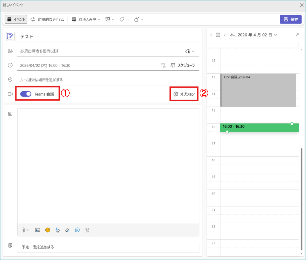Open the date picker for 2026 年 4 月 02 日

click(253, 35)
